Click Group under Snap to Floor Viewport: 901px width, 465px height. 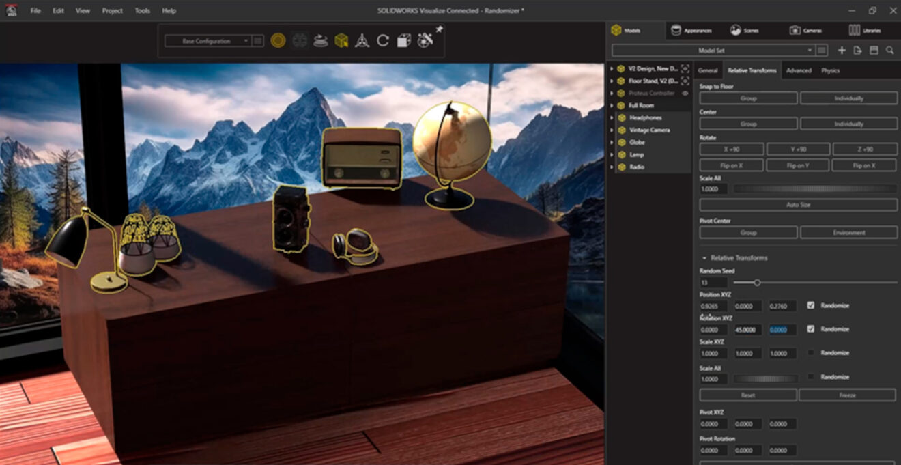(748, 98)
